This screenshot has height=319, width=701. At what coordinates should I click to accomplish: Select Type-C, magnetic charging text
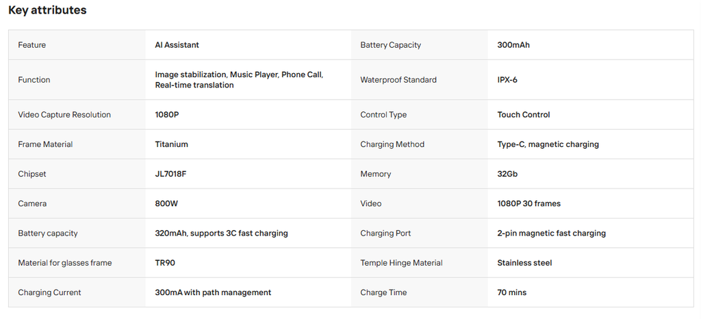pyautogui.click(x=548, y=144)
